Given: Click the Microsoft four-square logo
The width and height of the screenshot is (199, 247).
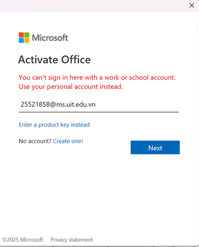Looking at the screenshot, I should tap(24, 38).
